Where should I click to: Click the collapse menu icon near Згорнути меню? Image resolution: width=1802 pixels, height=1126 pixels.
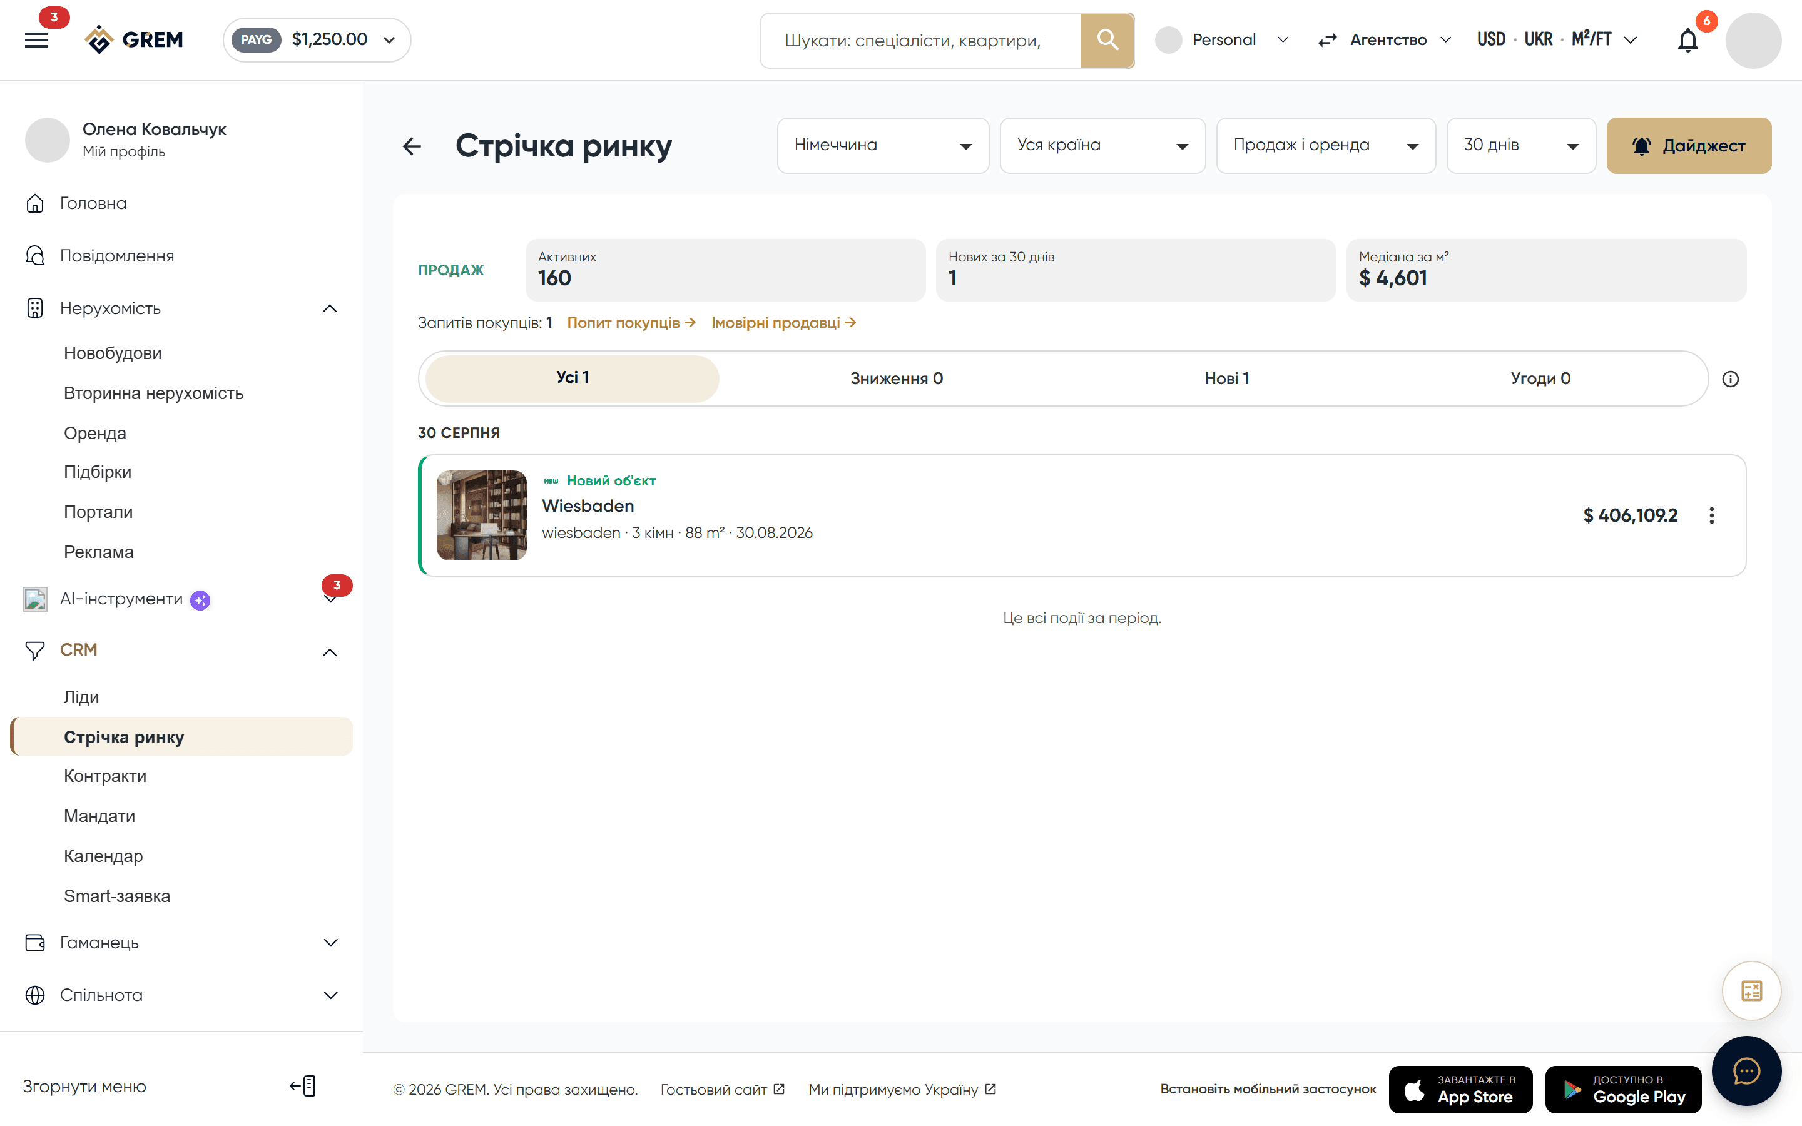tap(302, 1086)
